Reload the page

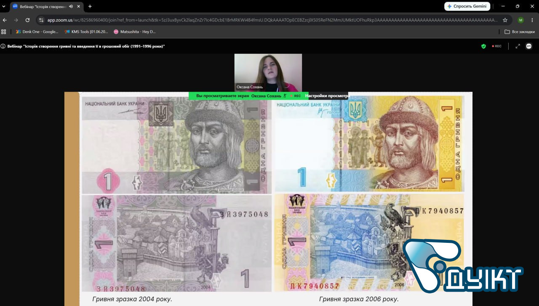pos(27,20)
